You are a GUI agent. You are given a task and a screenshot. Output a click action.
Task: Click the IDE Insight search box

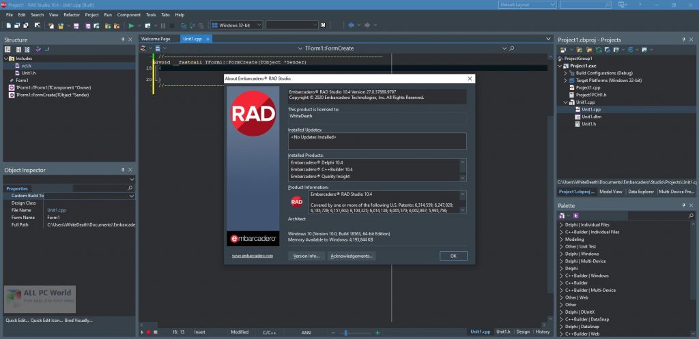pos(585,5)
